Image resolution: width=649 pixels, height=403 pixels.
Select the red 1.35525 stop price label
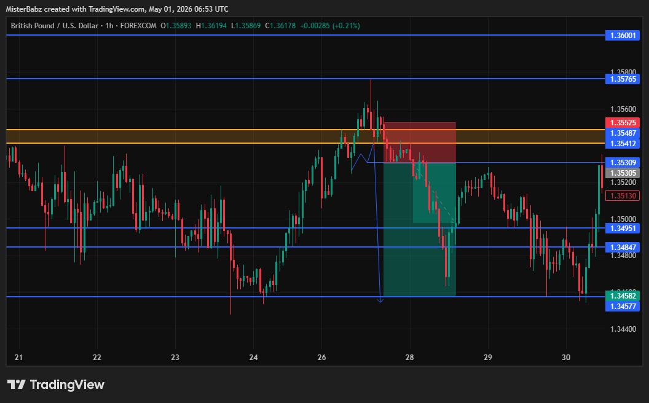[623, 122]
